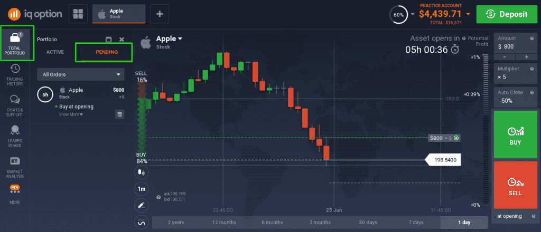This screenshot has width=541, height=232.
Task: Click the TOTAL: $16,371 text
Action: [x=445, y=22]
